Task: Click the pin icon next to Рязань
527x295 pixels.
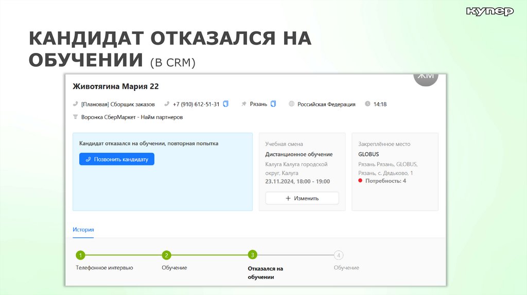Action: 244,104
